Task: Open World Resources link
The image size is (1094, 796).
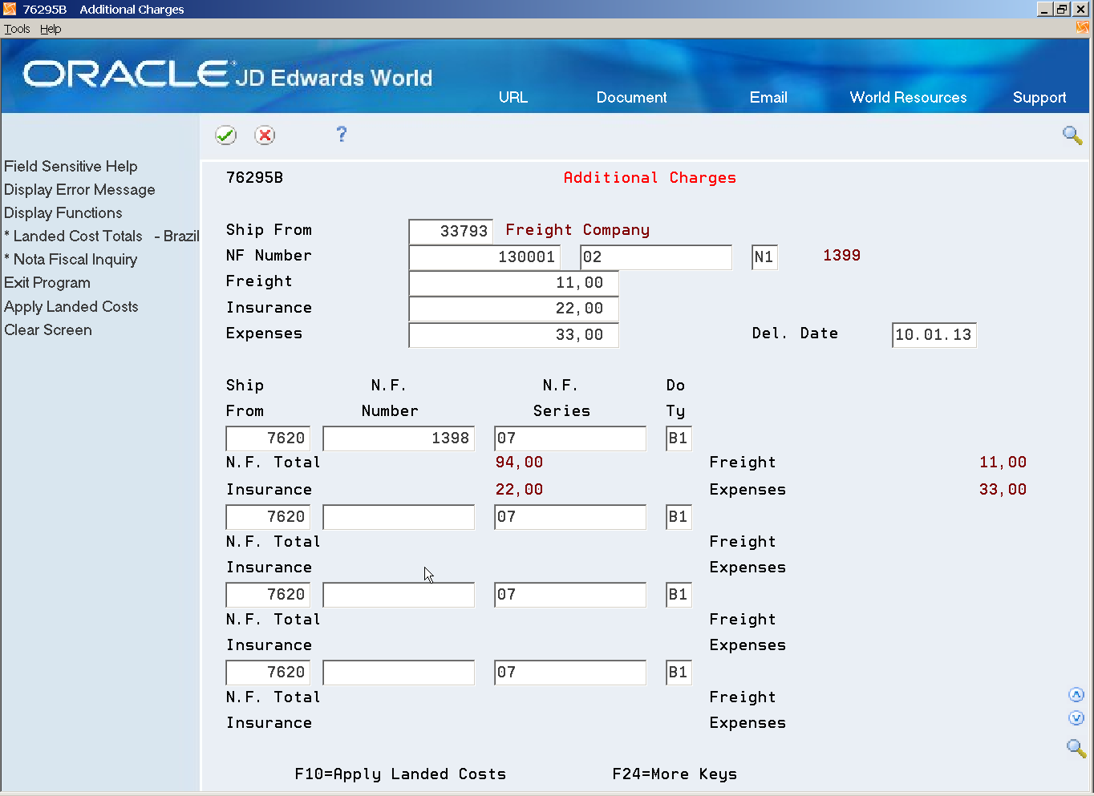Action: (x=909, y=97)
